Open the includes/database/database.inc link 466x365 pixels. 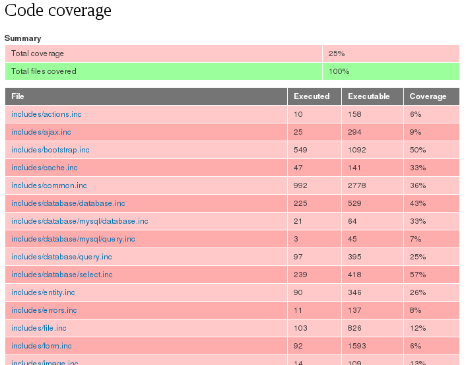(68, 203)
